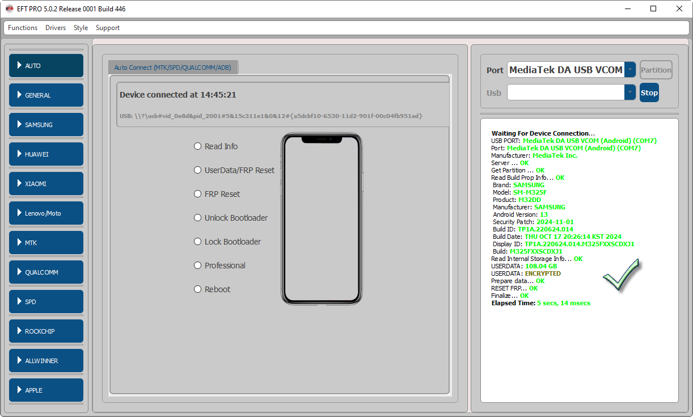Switch to Auto Connect (MTK/SPD/QUALCOMM/ADB) tab

pyautogui.click(x=173, y=68)
